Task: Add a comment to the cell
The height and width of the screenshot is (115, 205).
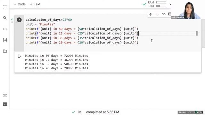Action: [x=169, y=14]
